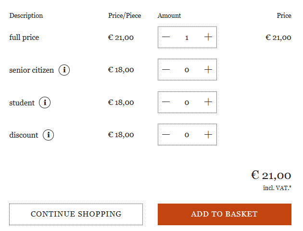Select the full price amount field
Image resolution: width=303 pixels, height=231 pixels.
coord(187,38)
